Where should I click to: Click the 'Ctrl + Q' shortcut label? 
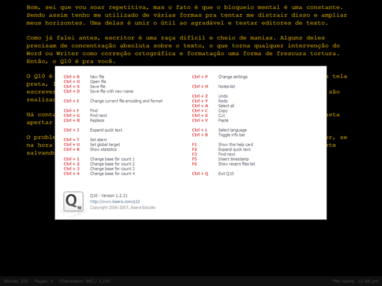point(200,173)
